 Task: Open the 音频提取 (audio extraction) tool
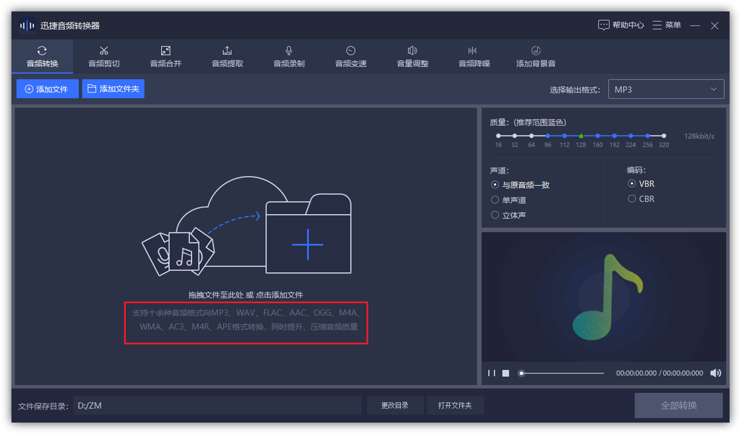(226, 57)
